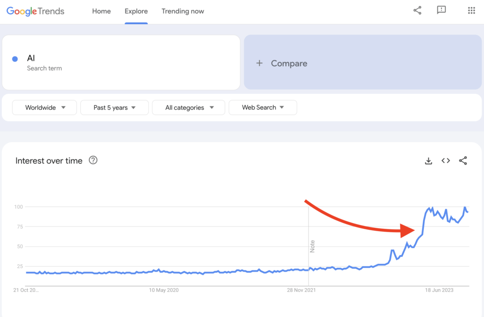Screen dimensions: 484x317
Task: Click the plus icon beside Compare
Action: [x=259, y=63]
